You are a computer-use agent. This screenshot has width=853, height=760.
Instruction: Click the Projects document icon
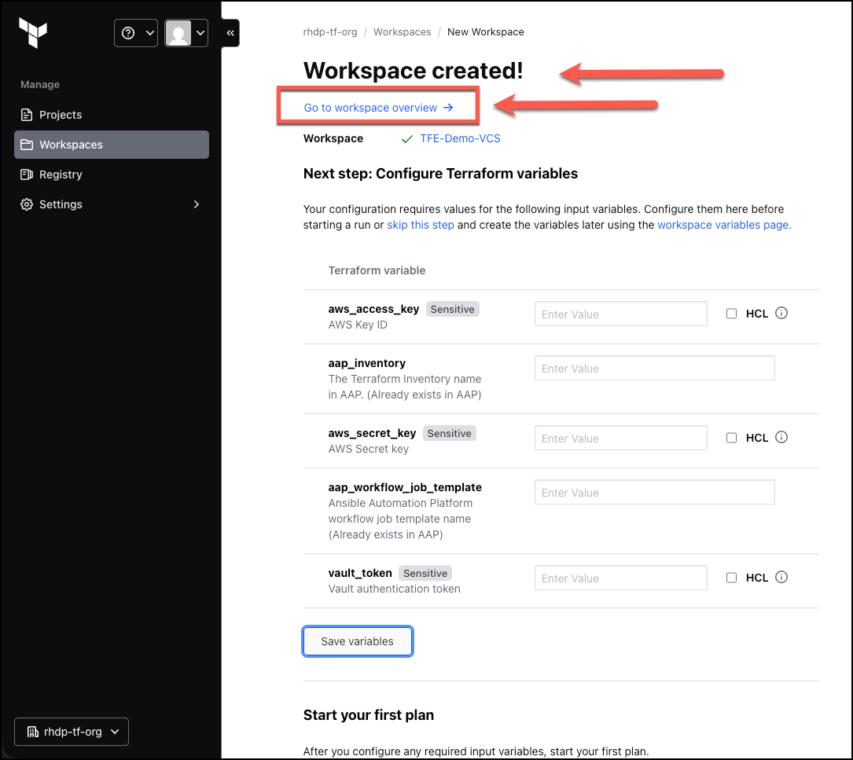pyautogui.click(x=26, y=115)
